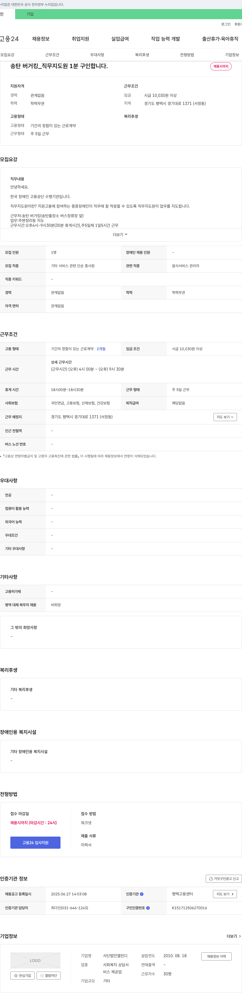
Task: Select the 평택고용센터 text
Action: coord(182,894)
